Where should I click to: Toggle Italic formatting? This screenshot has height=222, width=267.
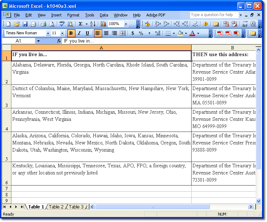[79, 33]
